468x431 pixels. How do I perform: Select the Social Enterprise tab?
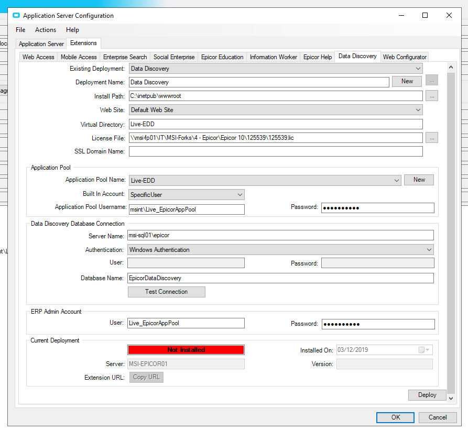tap(174, 57)
